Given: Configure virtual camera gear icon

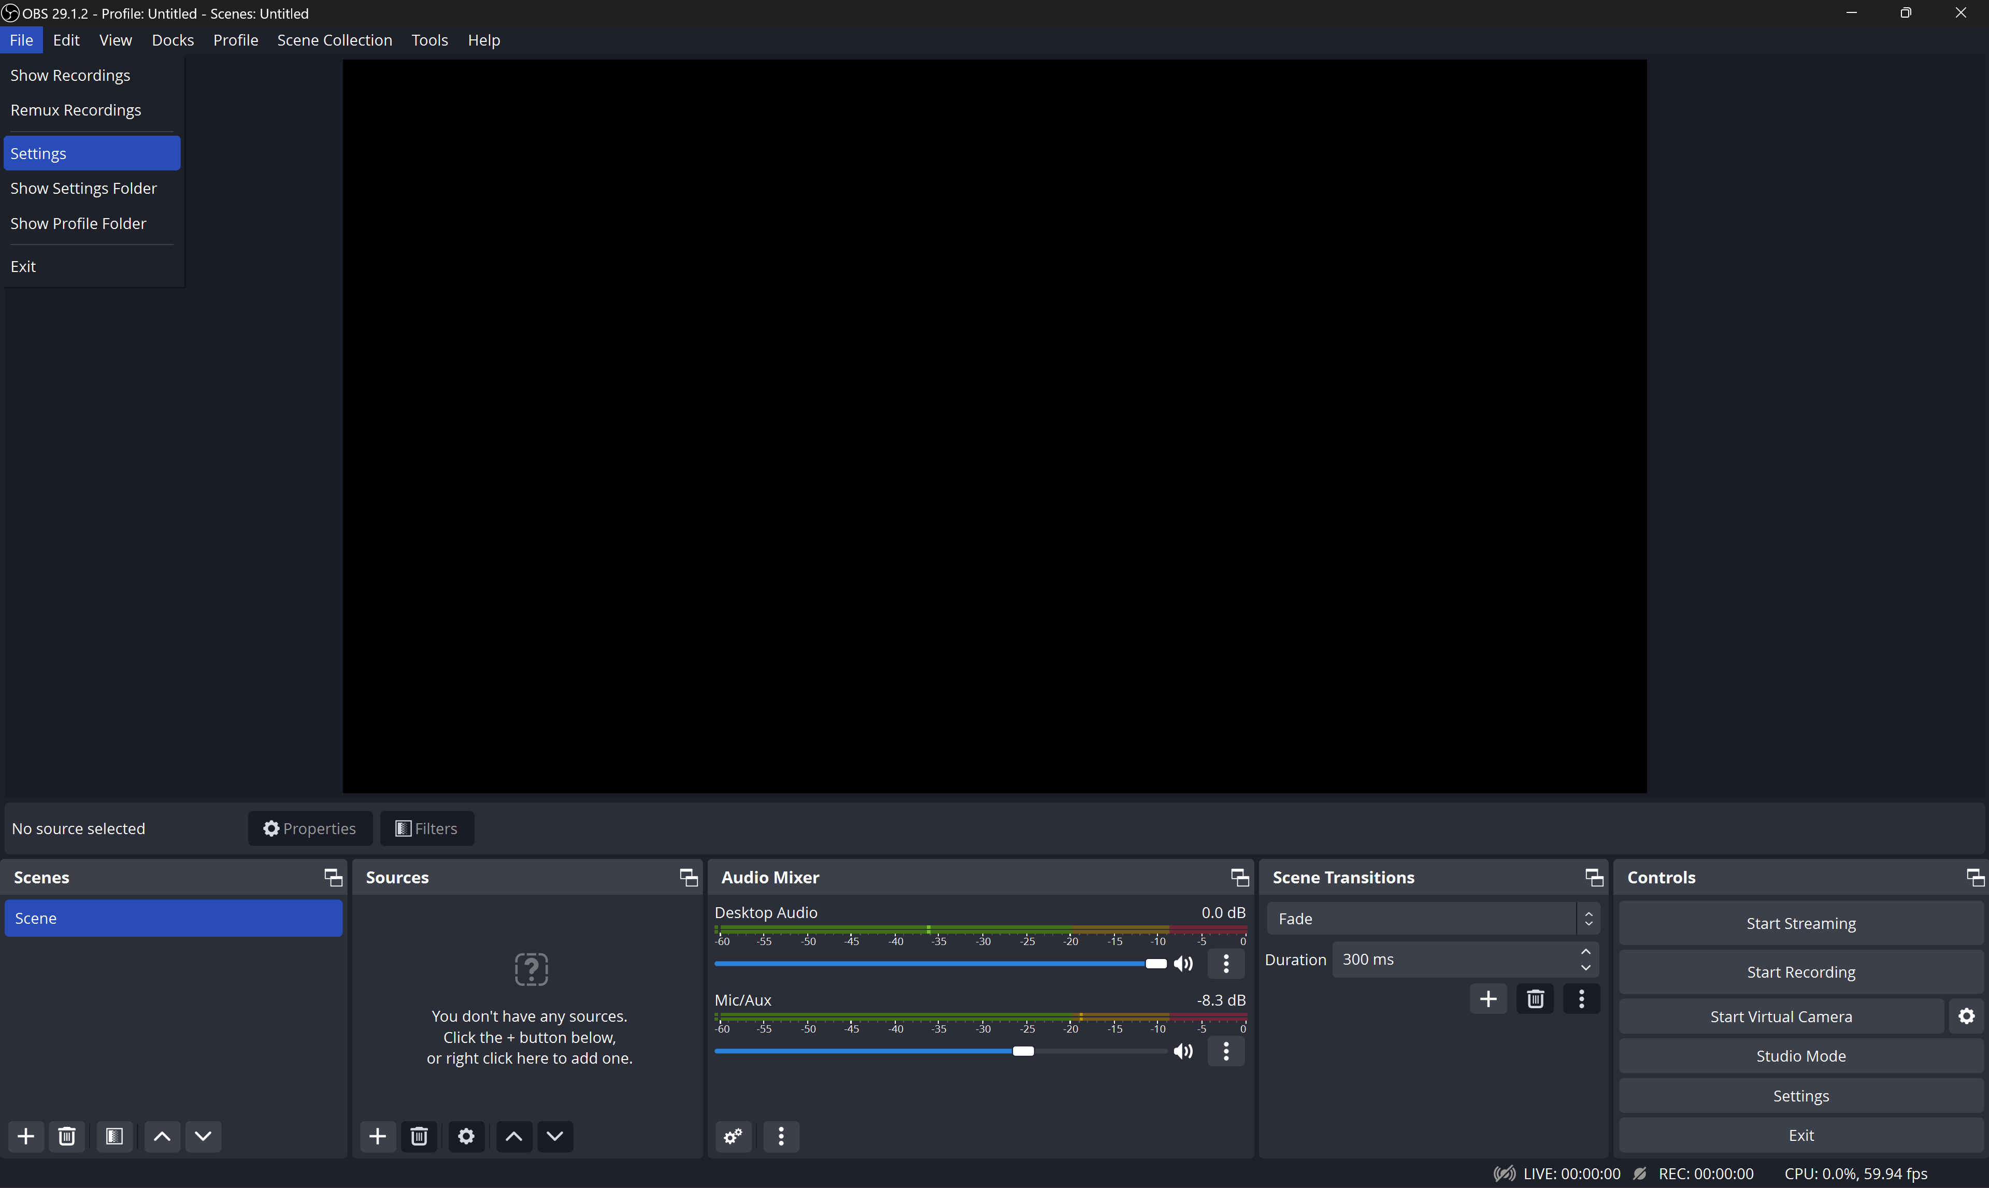Looking at the screenshot, I should pyautogui.click(x=1966, y=1016).
